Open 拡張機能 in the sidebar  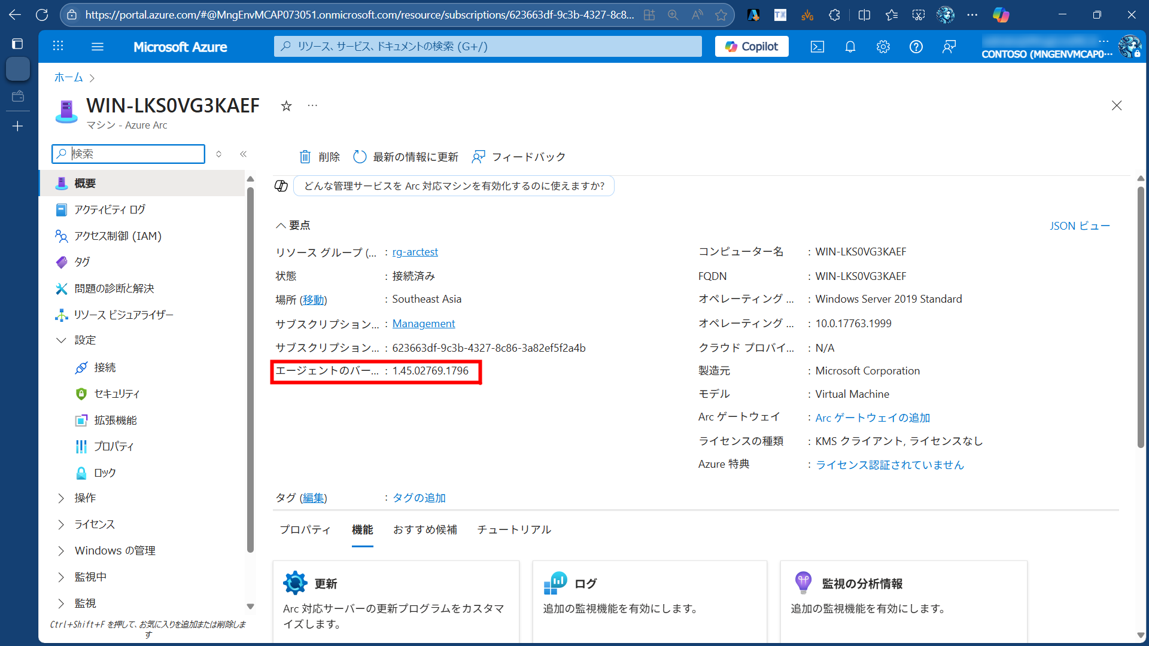coord(115,420)
